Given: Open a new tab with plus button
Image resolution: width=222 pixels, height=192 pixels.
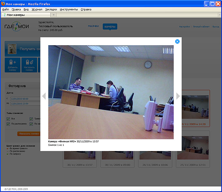Looking at the screenshot, I should click(54, 15).
